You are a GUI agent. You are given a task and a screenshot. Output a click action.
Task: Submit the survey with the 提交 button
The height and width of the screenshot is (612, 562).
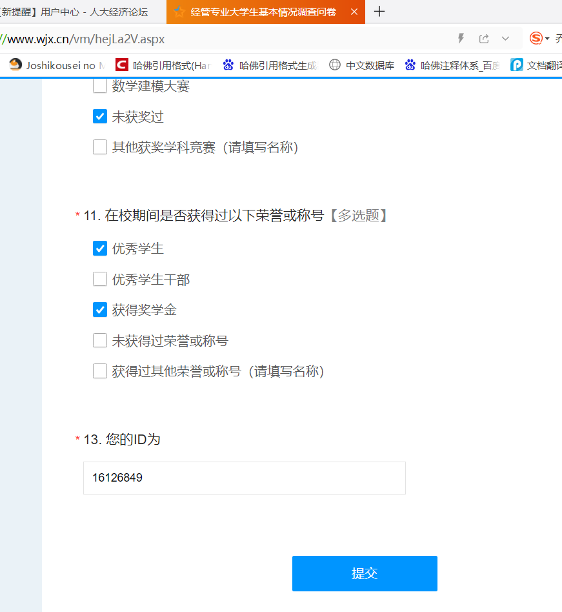pyautogui.click(x=365, y=573)
